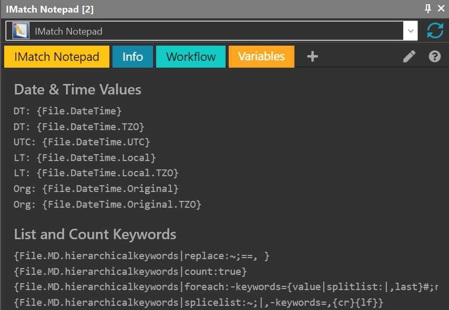
Task: Close the IMatch Notepad panel
Action: click(x=441, y=8)
